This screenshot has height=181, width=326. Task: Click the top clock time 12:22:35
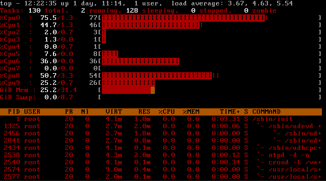click(x=40, y=4)
